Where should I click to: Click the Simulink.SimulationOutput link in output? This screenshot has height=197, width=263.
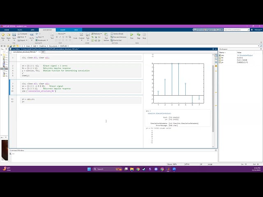159,113
